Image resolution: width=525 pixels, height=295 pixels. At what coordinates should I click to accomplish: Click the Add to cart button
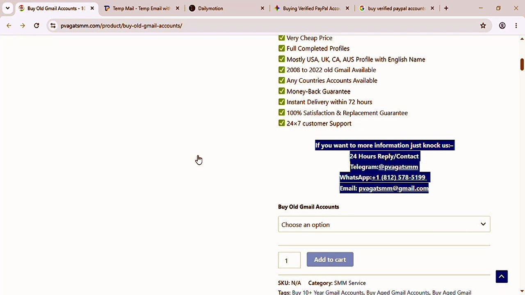pyautogui.click(x=330, y=260)
